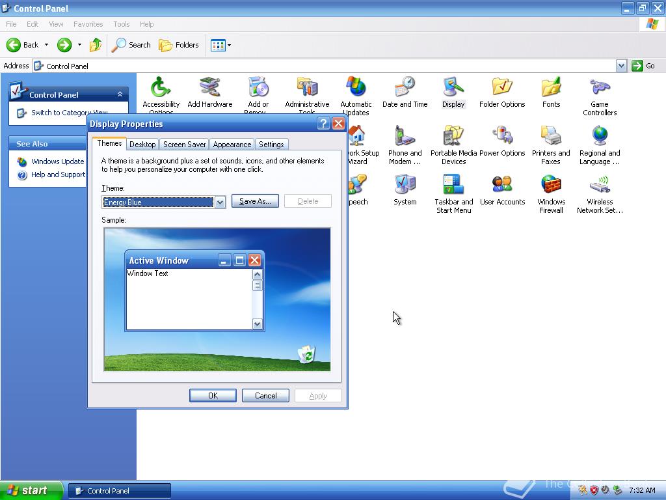Toggle the Folders pane button
Image resolution: width=666 pixels, height=500 pixels.
pos(179,45)
